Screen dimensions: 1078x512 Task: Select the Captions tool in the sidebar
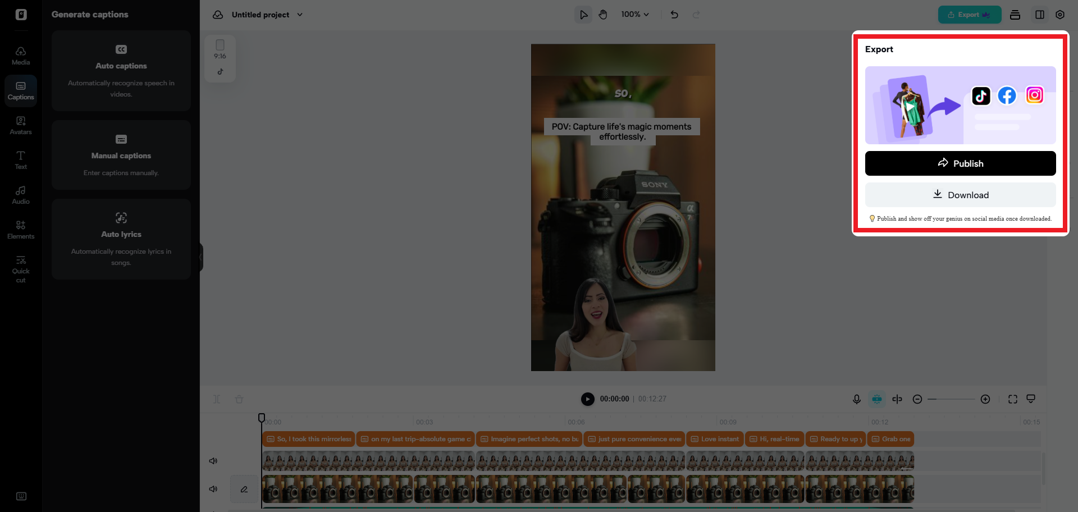point(20,90)
